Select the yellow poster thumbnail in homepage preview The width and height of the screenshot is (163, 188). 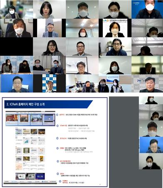pyautogui.click(x=42, y=159)
